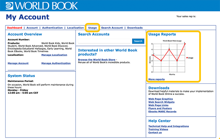The width and height of the screenshot is (220, 139).
Task: Click the Help Center heading
Action: click(x=159, y=121)
